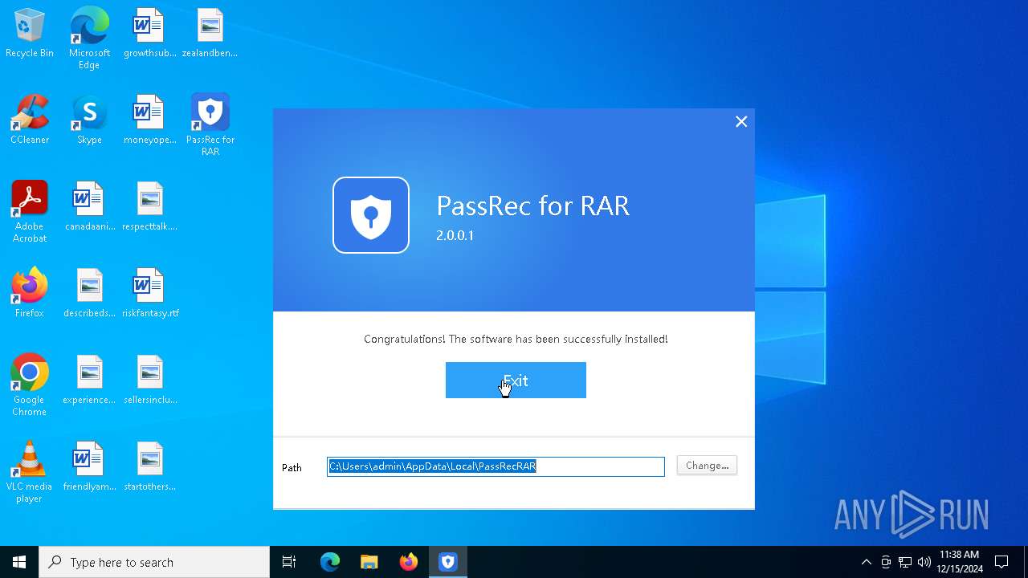Open volume control tray icon
The height and width of the screenshot is (578, 1028).
[x=924, y=562]
